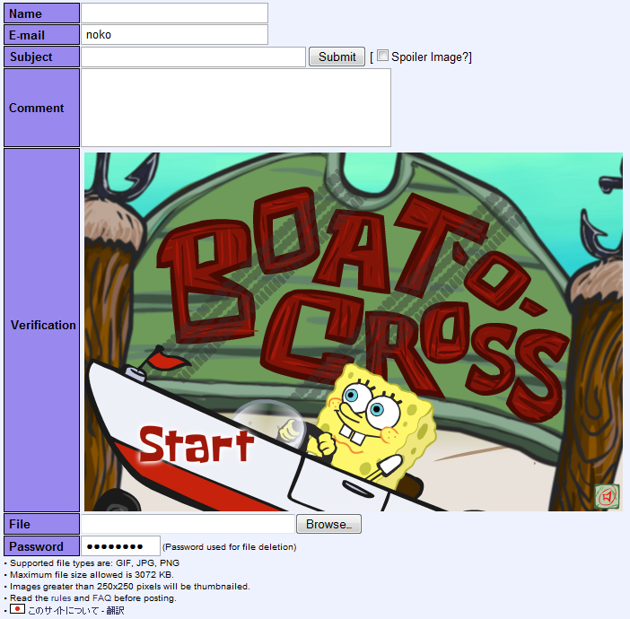Open the このサイトについて link

click(x=64, y=611)
